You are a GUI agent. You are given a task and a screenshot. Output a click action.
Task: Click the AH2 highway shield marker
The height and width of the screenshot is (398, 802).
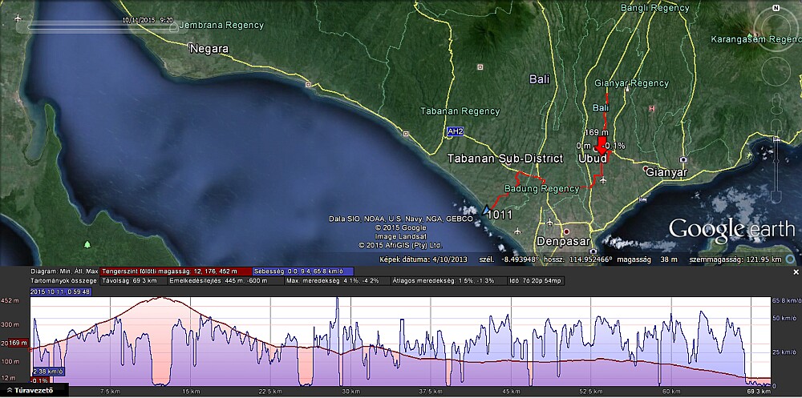point(455,131)
